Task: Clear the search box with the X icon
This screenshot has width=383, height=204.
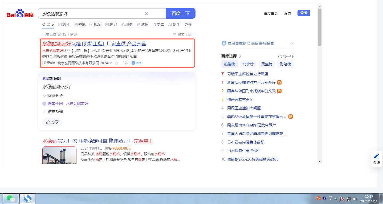Action: click(146, 14)
